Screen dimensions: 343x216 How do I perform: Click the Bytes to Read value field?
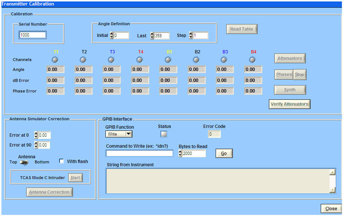[x=194, y=154]
